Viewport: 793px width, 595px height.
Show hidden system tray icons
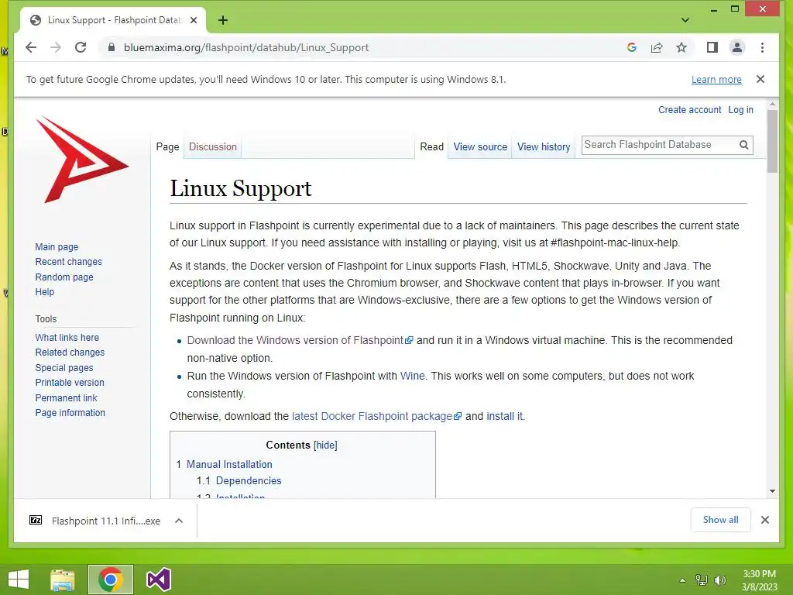682,580
